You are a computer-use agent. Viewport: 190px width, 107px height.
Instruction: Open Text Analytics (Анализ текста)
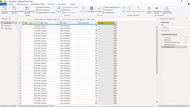[149, 10]
